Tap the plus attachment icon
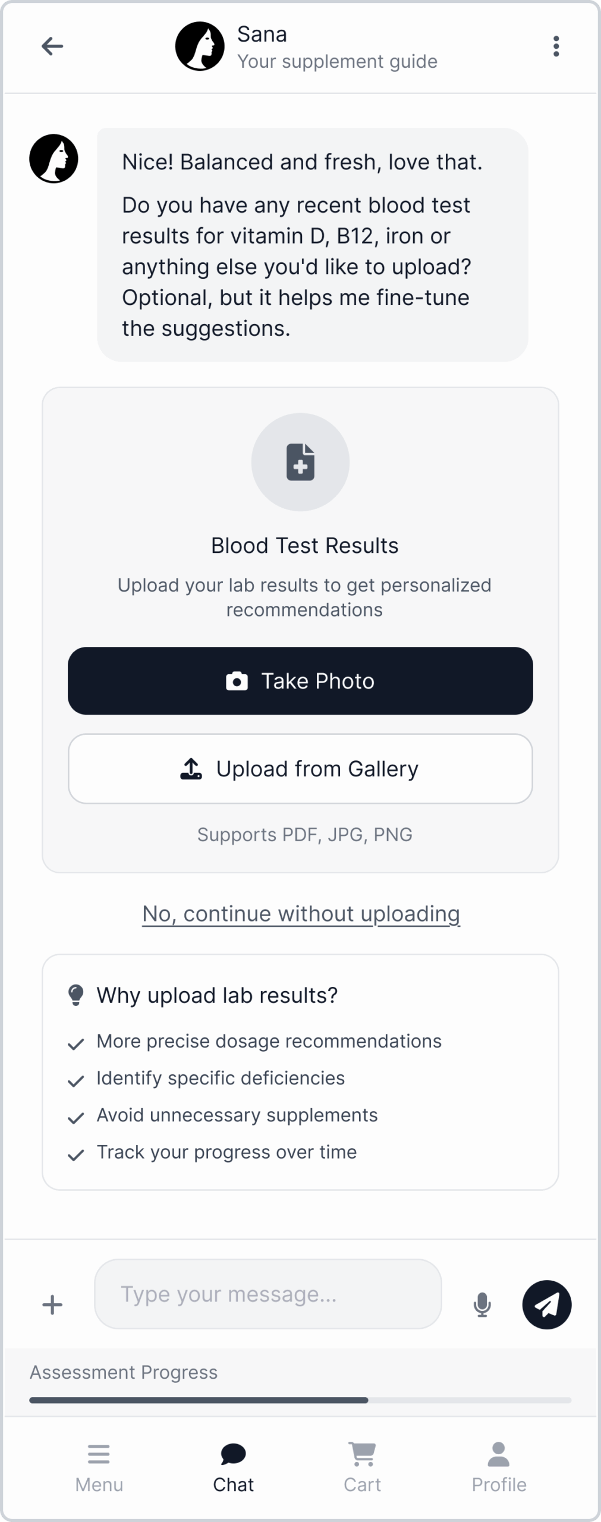Image resolution: width=601 pixels, height=1522 pixels. coord(52,1305)
